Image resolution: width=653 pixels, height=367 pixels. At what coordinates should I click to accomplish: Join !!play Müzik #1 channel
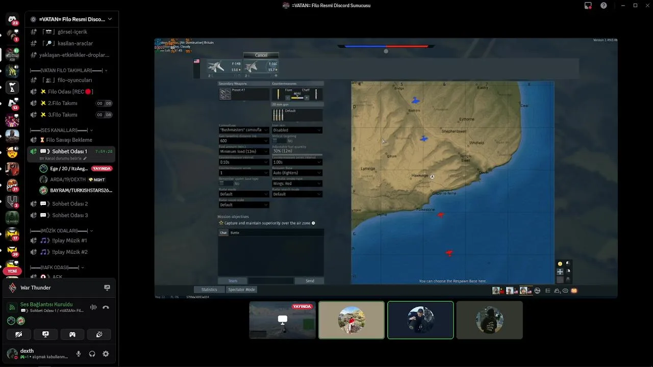[x=71, y=240]
